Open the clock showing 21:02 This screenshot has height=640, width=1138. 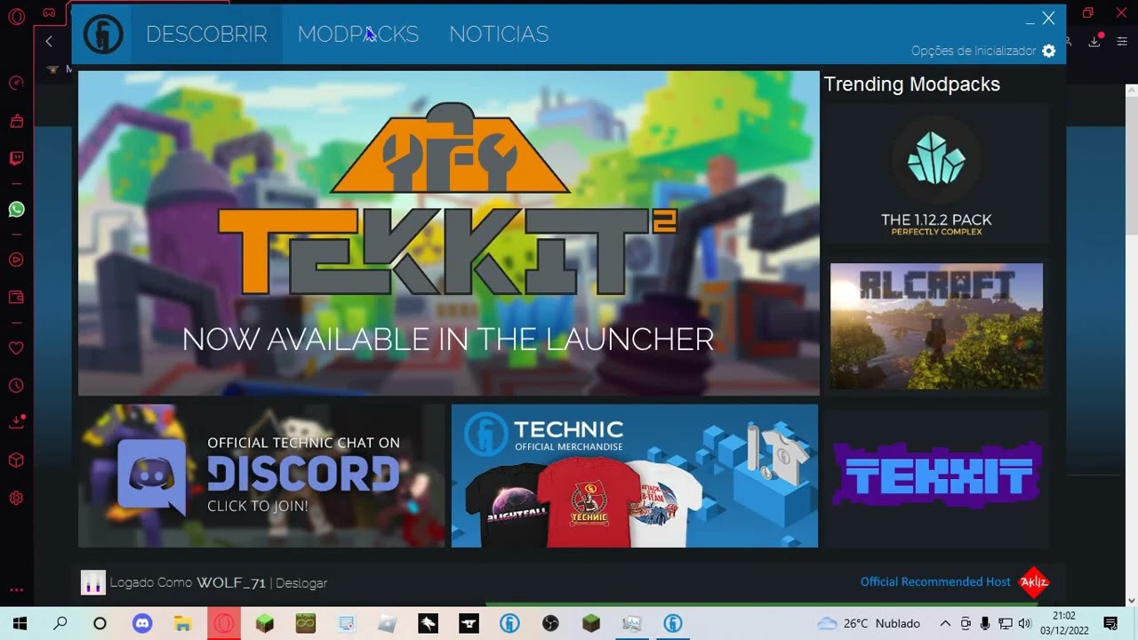click(1063, 623)
